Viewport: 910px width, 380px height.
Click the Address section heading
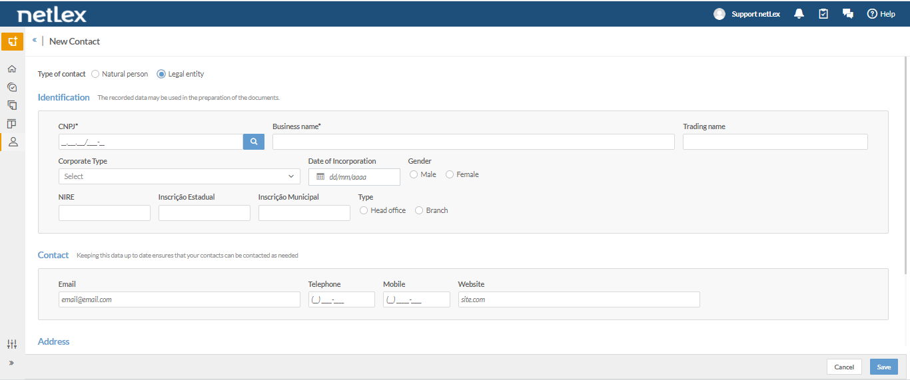click(x=54, y=341)
